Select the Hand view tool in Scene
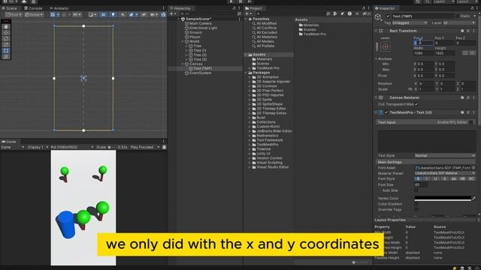Screen dimensions: 481x270 (6, 27)
